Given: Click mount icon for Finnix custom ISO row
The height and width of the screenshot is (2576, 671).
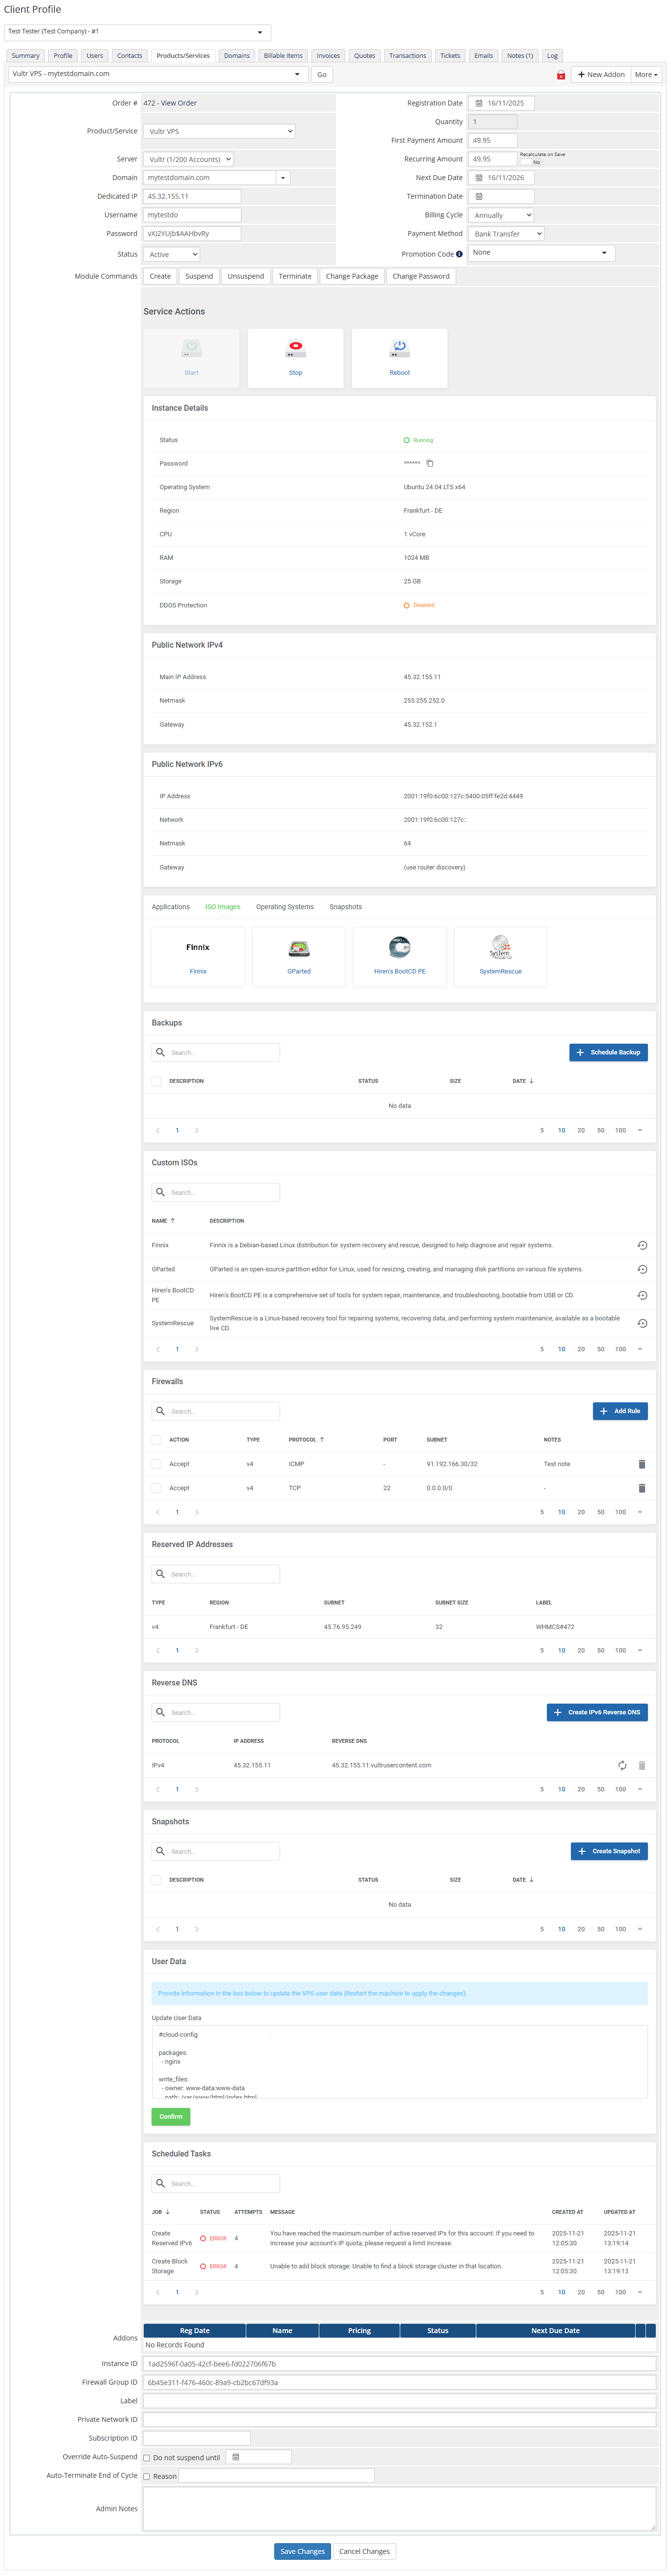Looking at the screenshot, I should click(642, 1245).
